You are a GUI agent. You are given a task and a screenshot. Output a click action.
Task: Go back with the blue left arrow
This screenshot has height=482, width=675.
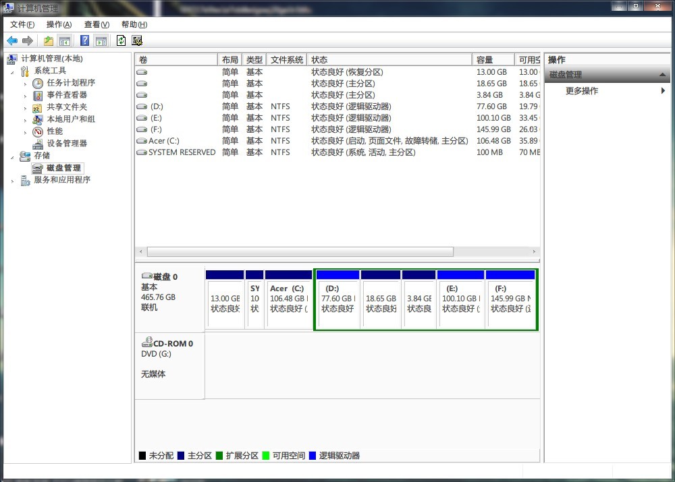(12, 41)
